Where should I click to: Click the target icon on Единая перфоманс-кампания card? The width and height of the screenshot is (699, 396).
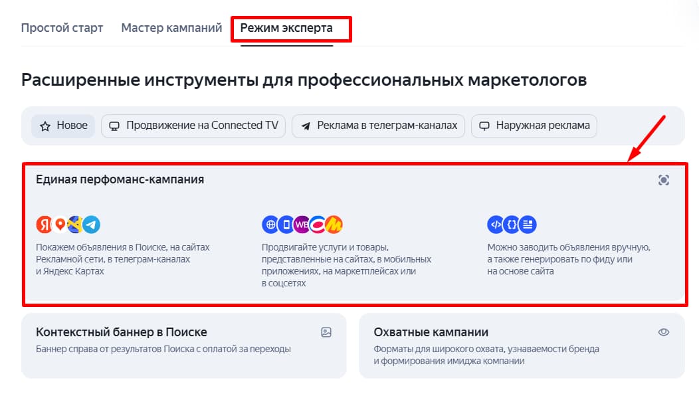663,180
